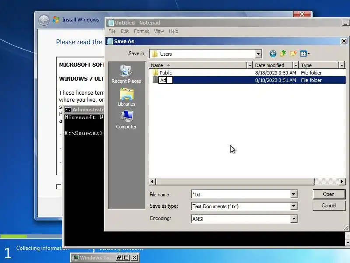Click the Command Prompt window icon

[x=68, y=110]
